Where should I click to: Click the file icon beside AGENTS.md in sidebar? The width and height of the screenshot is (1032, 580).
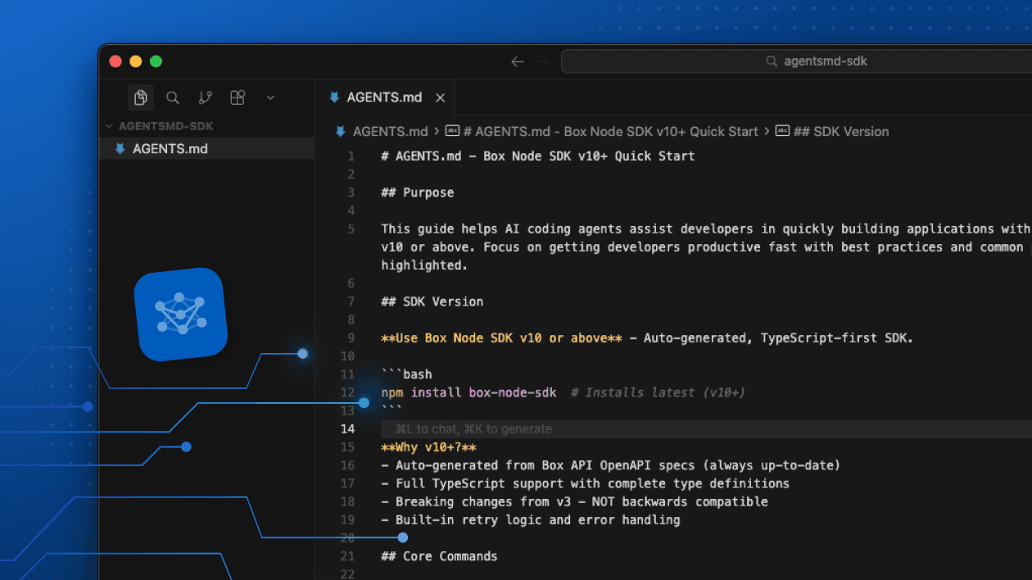point(120,148)
